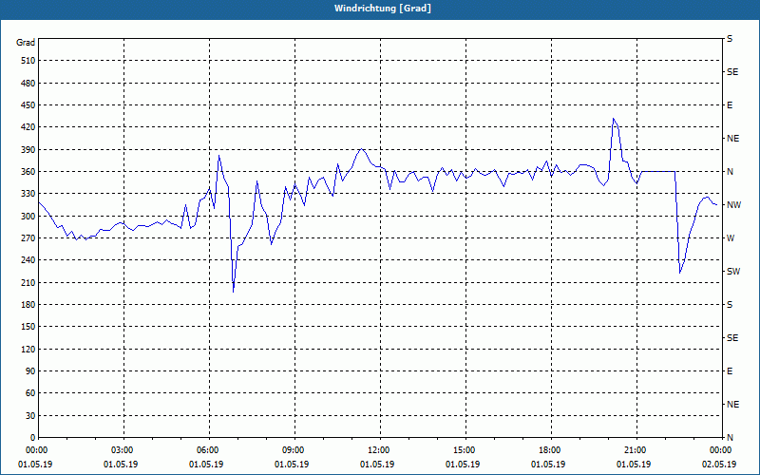Select the E compass label beside 450 gridline
Screen dimensions: 760x475
730,105
